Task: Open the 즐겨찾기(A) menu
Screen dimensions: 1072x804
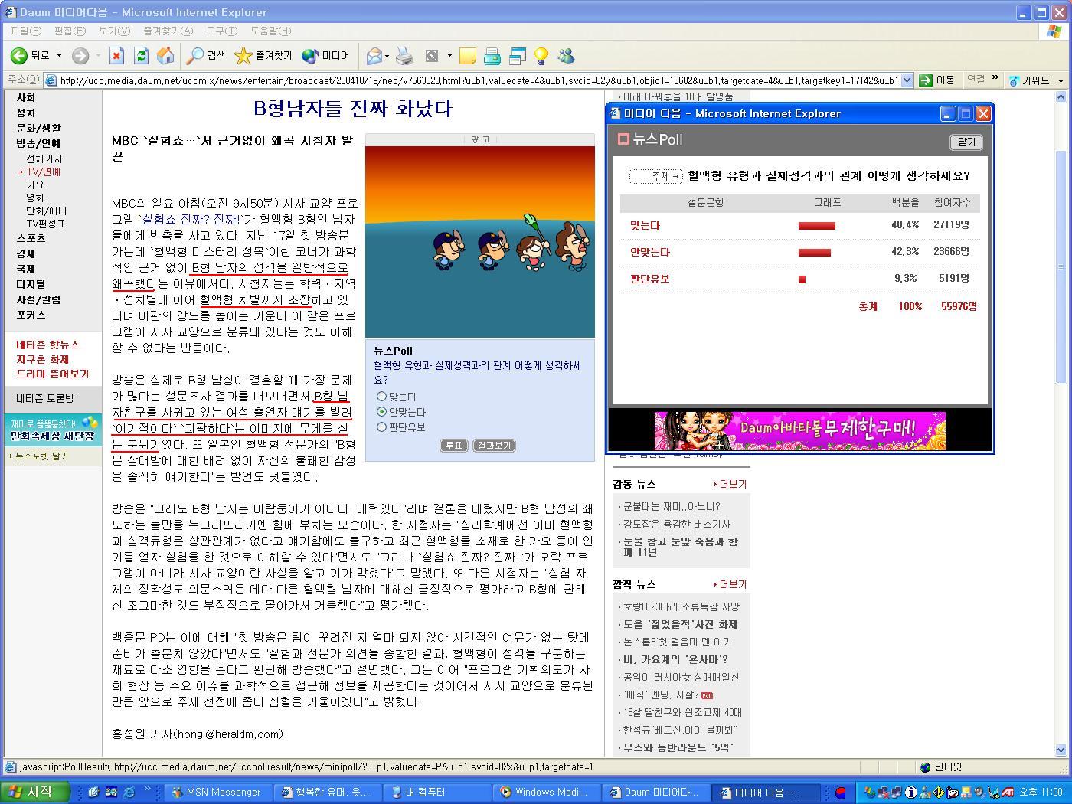Action: tap(168, 31)
